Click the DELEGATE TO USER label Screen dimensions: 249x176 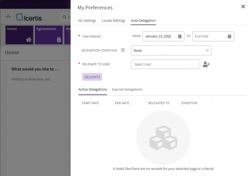click(x=96, y=64)
